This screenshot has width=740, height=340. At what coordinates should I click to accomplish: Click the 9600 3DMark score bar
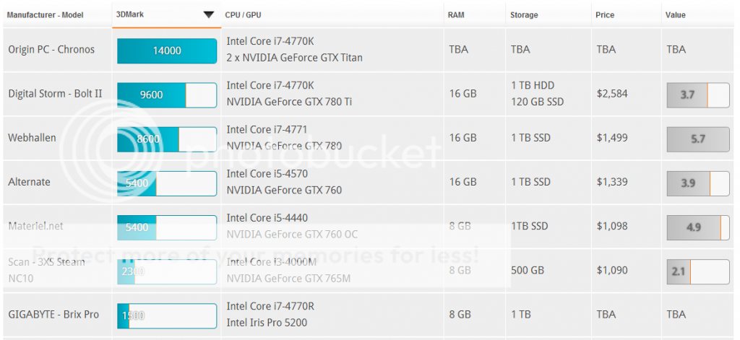[167, 95]
